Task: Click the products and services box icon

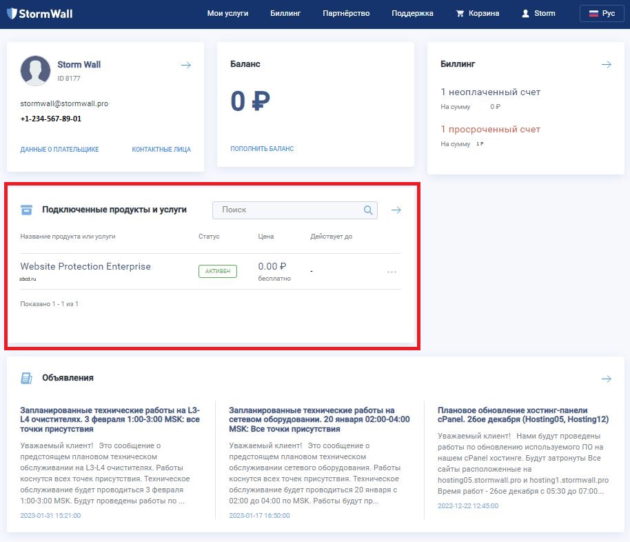Action: (x=26, y=210)
